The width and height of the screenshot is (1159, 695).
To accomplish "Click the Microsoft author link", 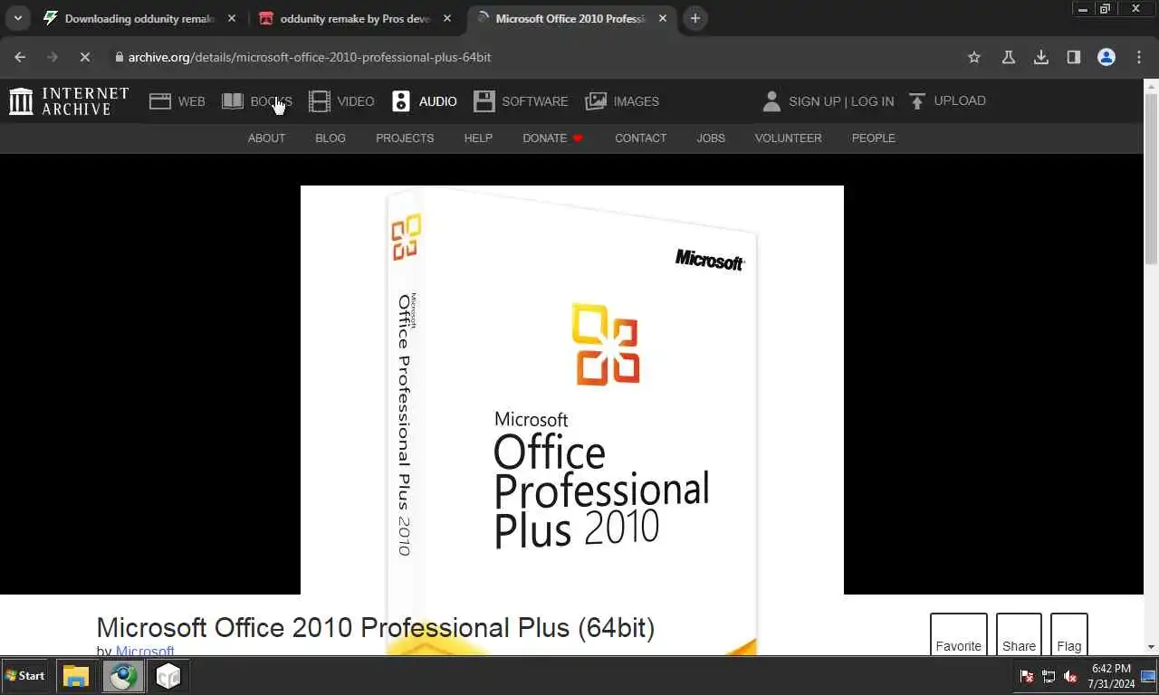I will (x=145, y=651).
